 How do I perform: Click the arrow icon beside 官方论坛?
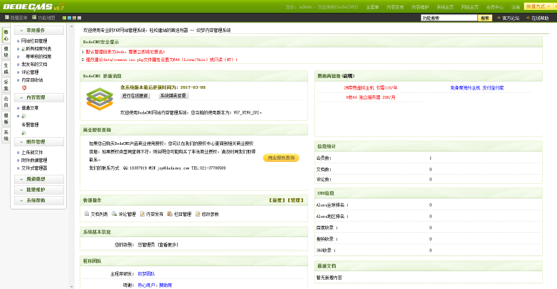[x=499, y=18]
